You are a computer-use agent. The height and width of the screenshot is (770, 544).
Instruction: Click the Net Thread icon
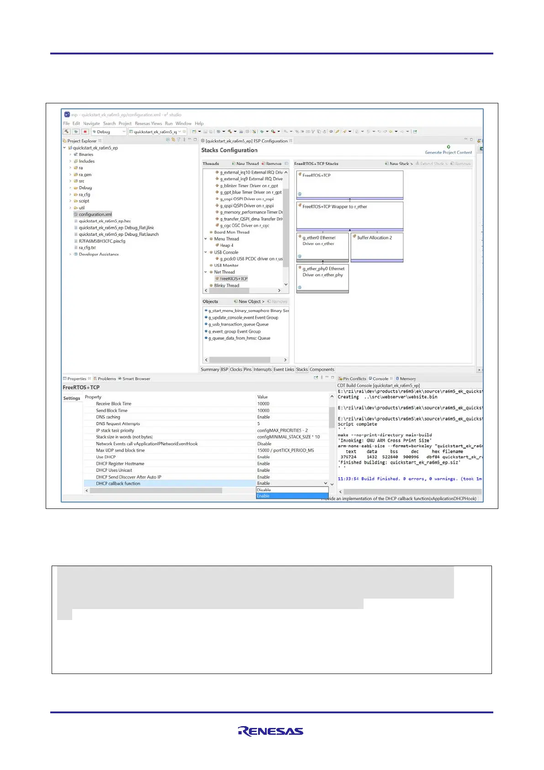[211, 272]
